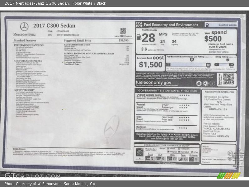The height and width of the screenshot is (187, 249).
Task: Click the Suggested Retail Price heading
Action: pyautogui.click(x=78, y=41)
